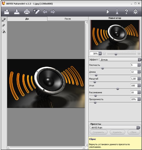Select the eraser tool in left sidebar
Image resolution: width=142 pixels, height=150 pixels.
(x=4, y=25)
